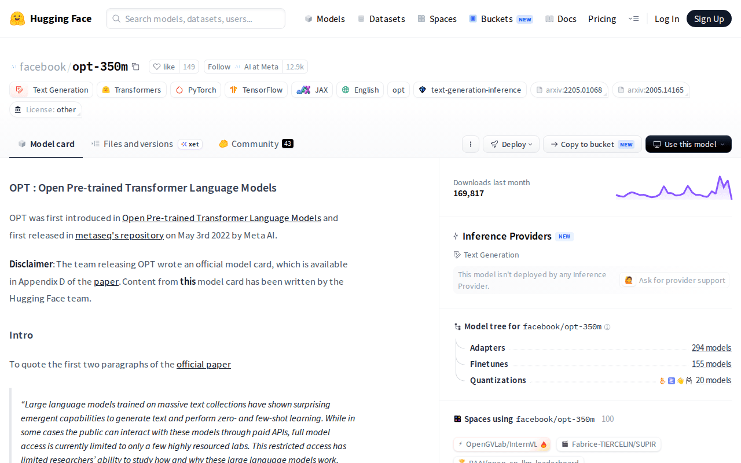The width and height of the screenshot is (741, 463).
Task: Open Docs in the top navigation
Action: [x=561, y=19]
